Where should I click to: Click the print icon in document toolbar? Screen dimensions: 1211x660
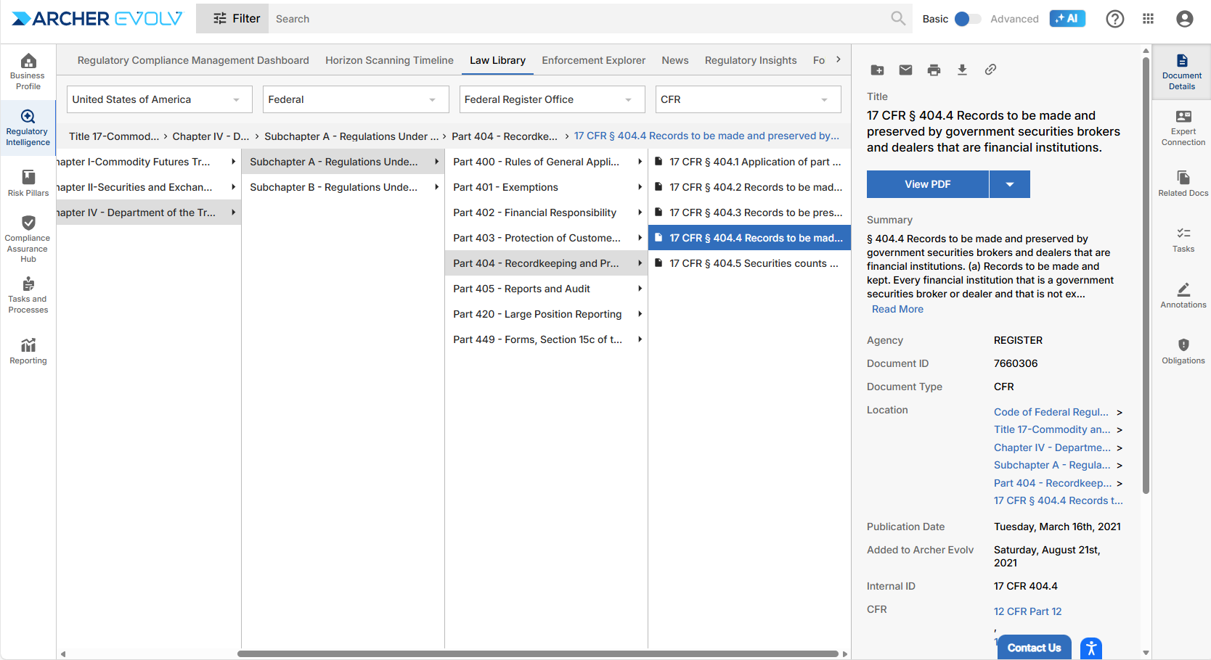click(934, 70)
